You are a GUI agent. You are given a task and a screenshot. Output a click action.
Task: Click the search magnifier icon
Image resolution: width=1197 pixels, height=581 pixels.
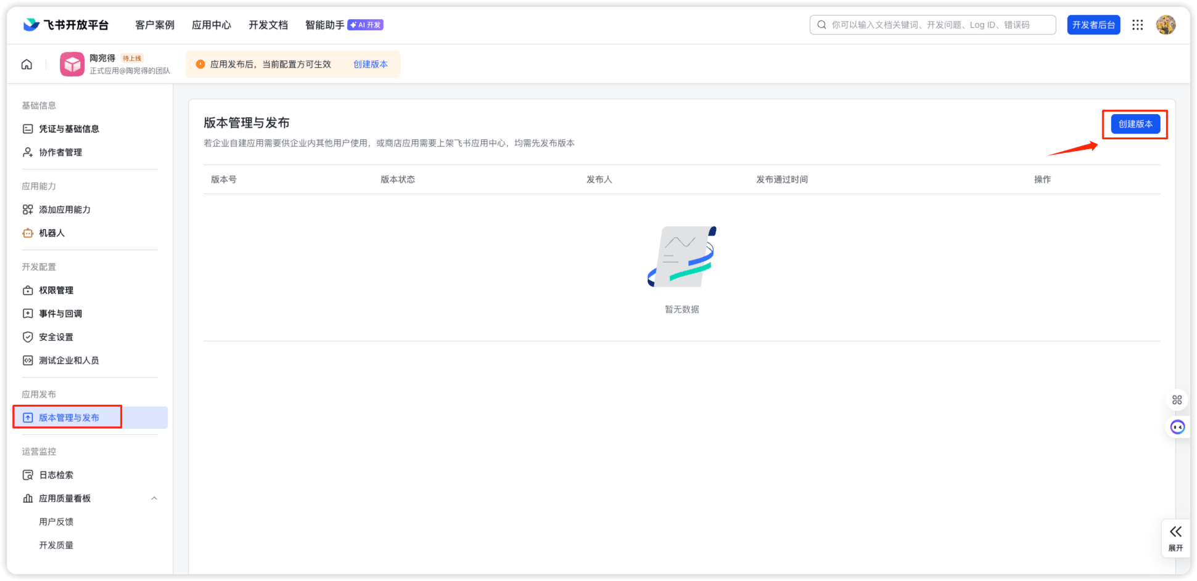821,25
